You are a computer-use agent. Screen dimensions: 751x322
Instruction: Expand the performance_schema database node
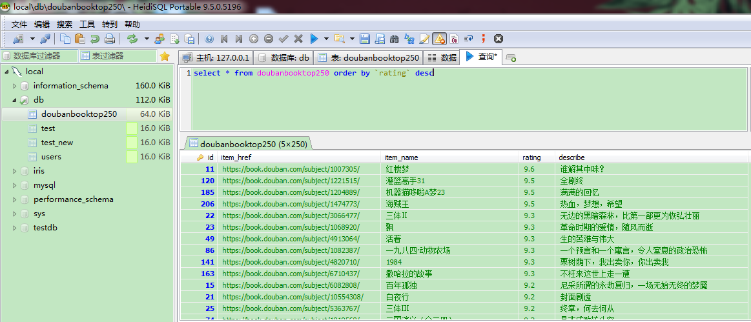click(14, 199)
